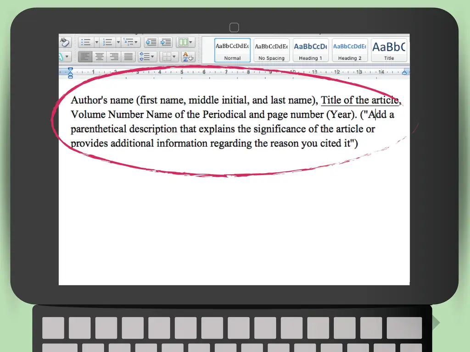Click the columns layout icon

coord(183,42)
